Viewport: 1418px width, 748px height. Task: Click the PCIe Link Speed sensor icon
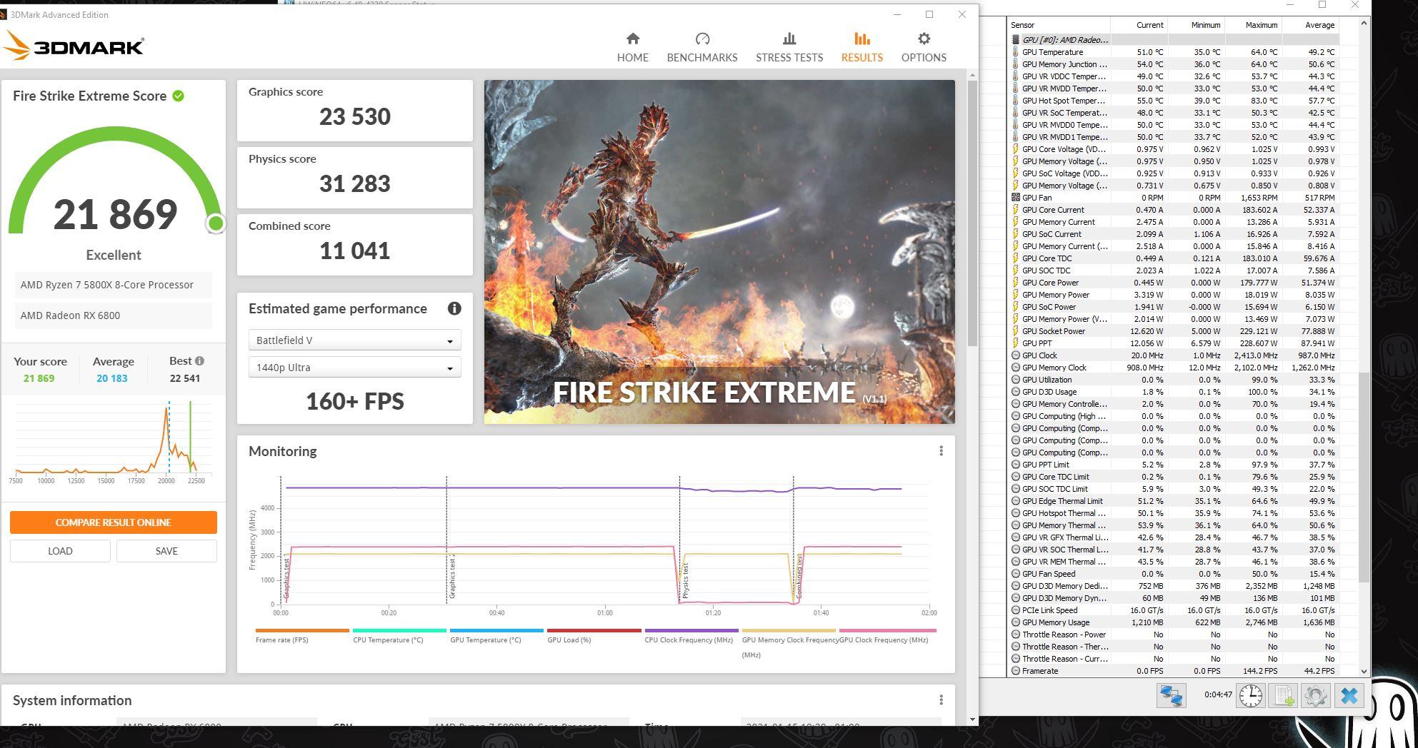pos(1015,610)
